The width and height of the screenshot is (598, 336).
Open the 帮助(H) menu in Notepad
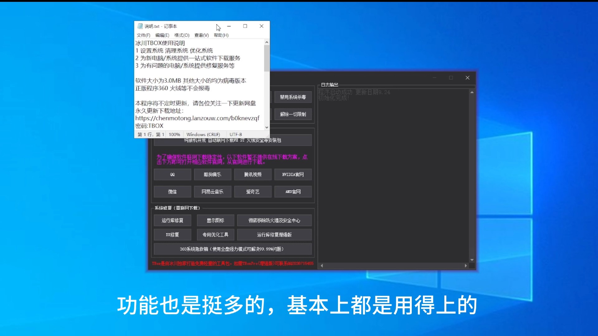221,35
